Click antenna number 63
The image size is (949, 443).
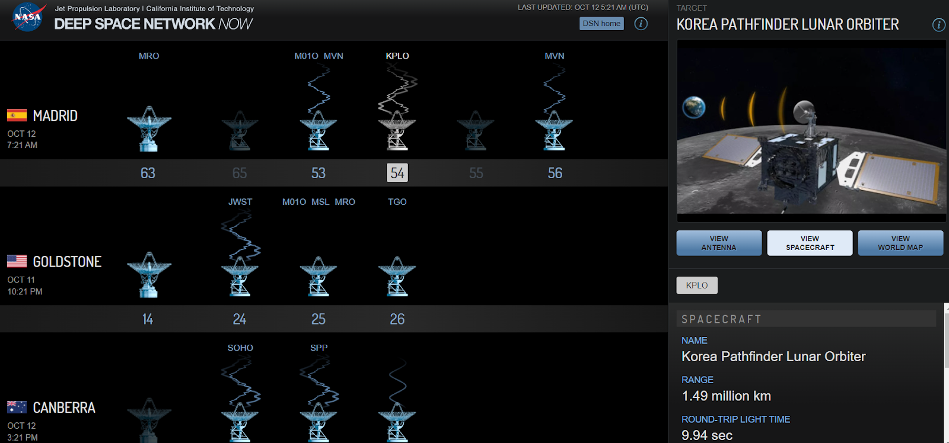[148, 173]
